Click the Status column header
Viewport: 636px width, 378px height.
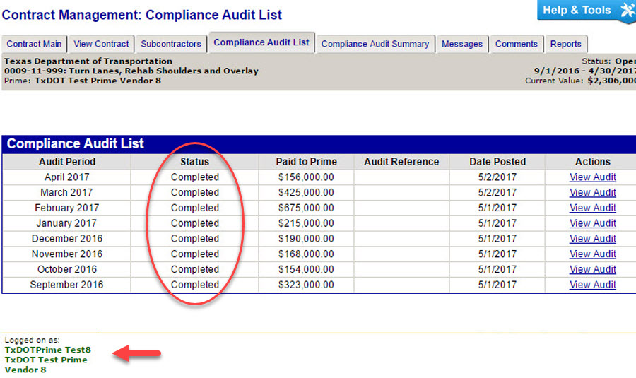click(194, 162)
